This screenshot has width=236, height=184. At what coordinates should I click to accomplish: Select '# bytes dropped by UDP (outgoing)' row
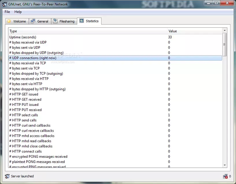(x=115, y=53)
